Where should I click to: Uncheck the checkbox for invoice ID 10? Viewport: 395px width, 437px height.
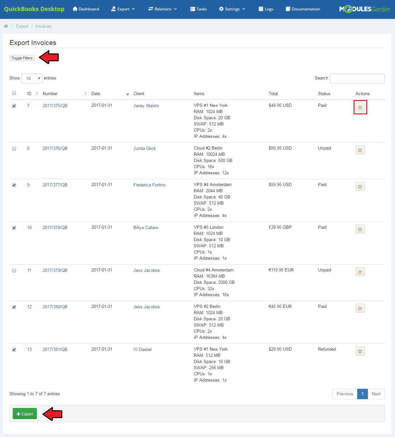[14, 228]
